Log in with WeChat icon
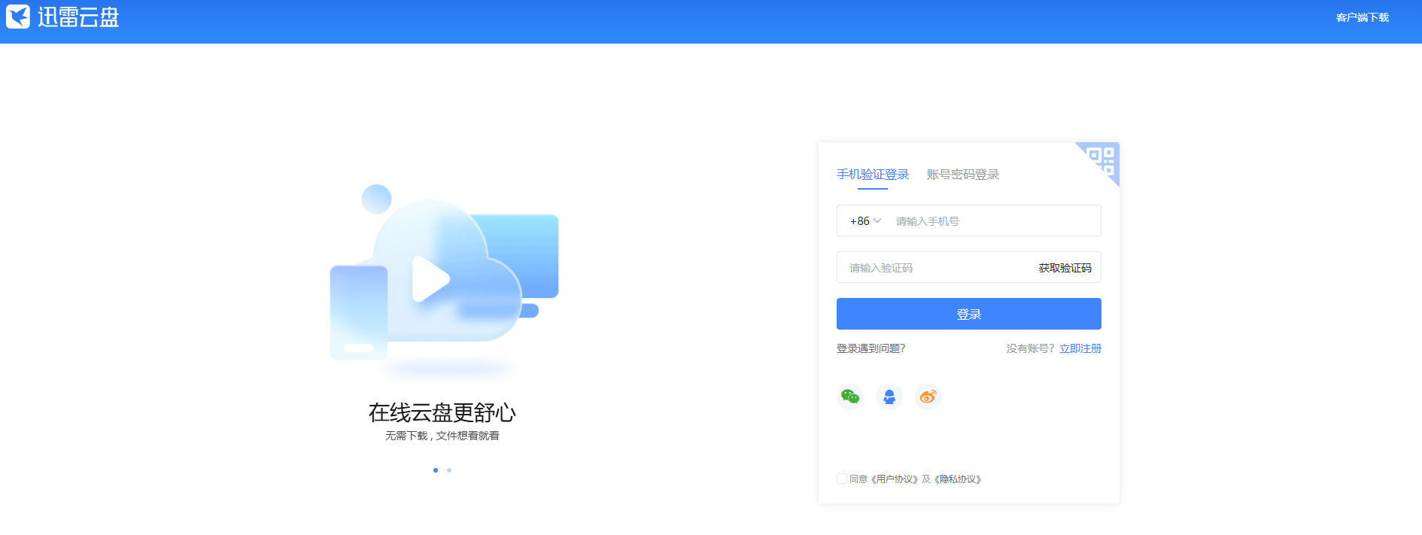 850,397
